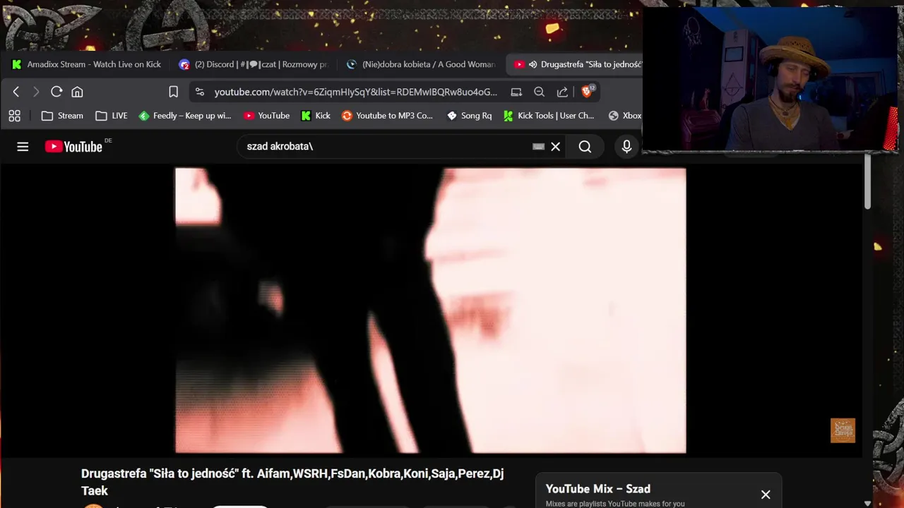The height and width of the screenshot is (508, 904).
Task: Search by voice with the microphone
Action: [626, 146]
